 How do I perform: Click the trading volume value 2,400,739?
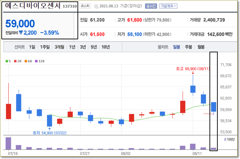214,20
